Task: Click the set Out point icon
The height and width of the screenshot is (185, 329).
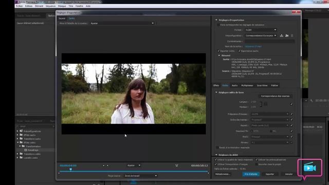Action: (x=107, y=165)
